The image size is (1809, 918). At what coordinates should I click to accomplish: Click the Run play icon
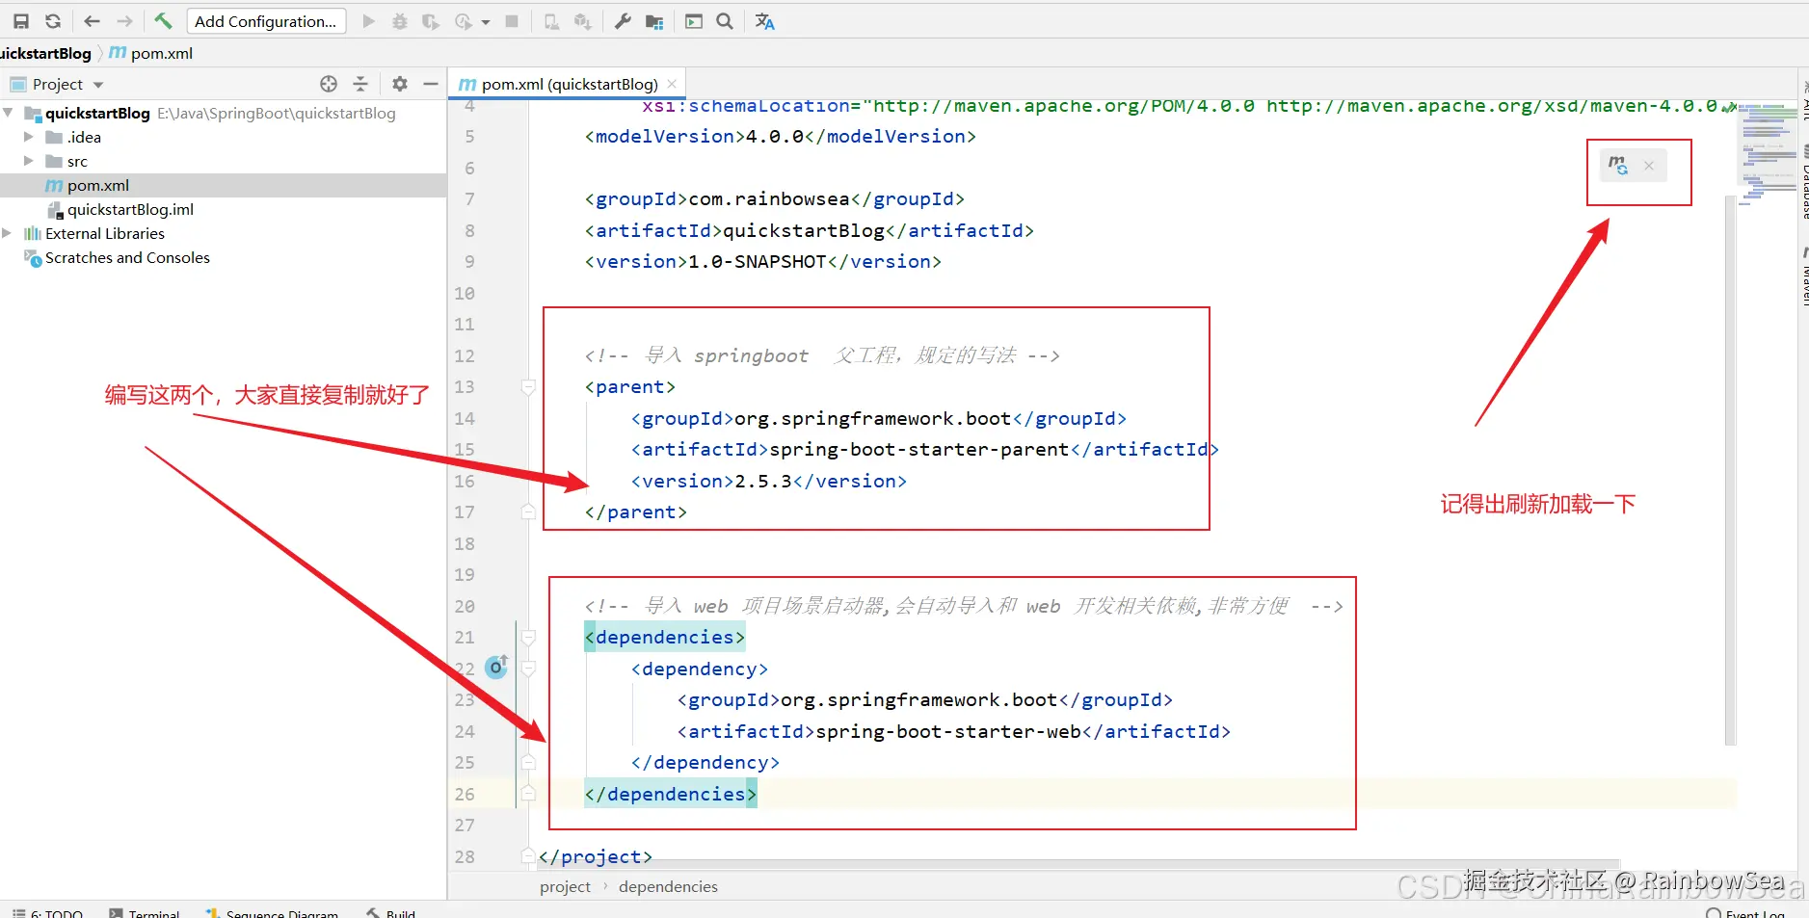(368, 21)
